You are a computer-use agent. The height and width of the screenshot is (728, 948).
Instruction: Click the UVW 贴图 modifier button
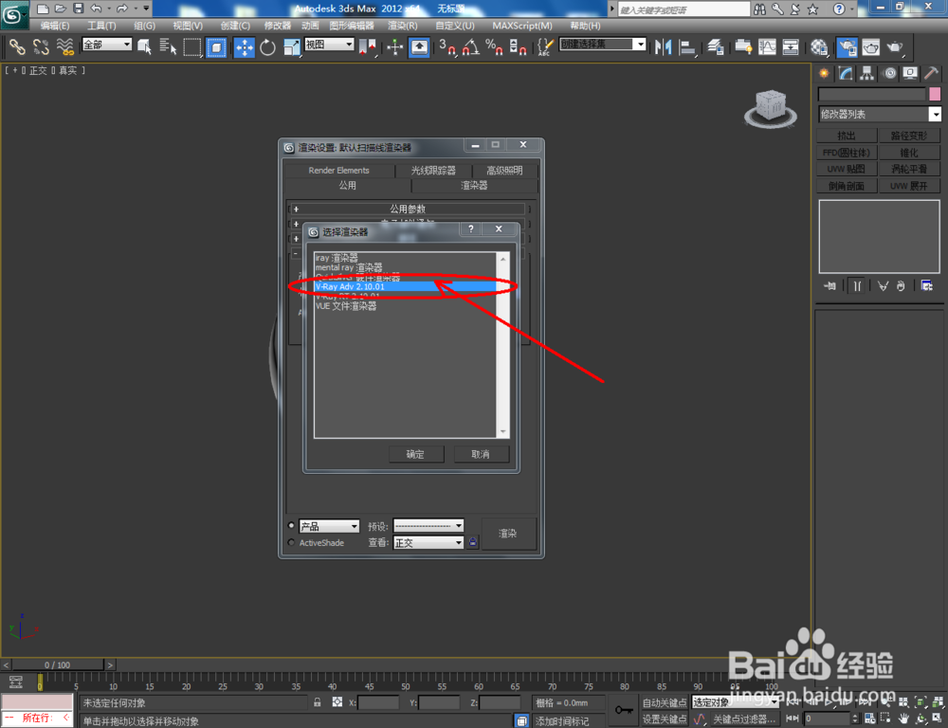point(847,169)
